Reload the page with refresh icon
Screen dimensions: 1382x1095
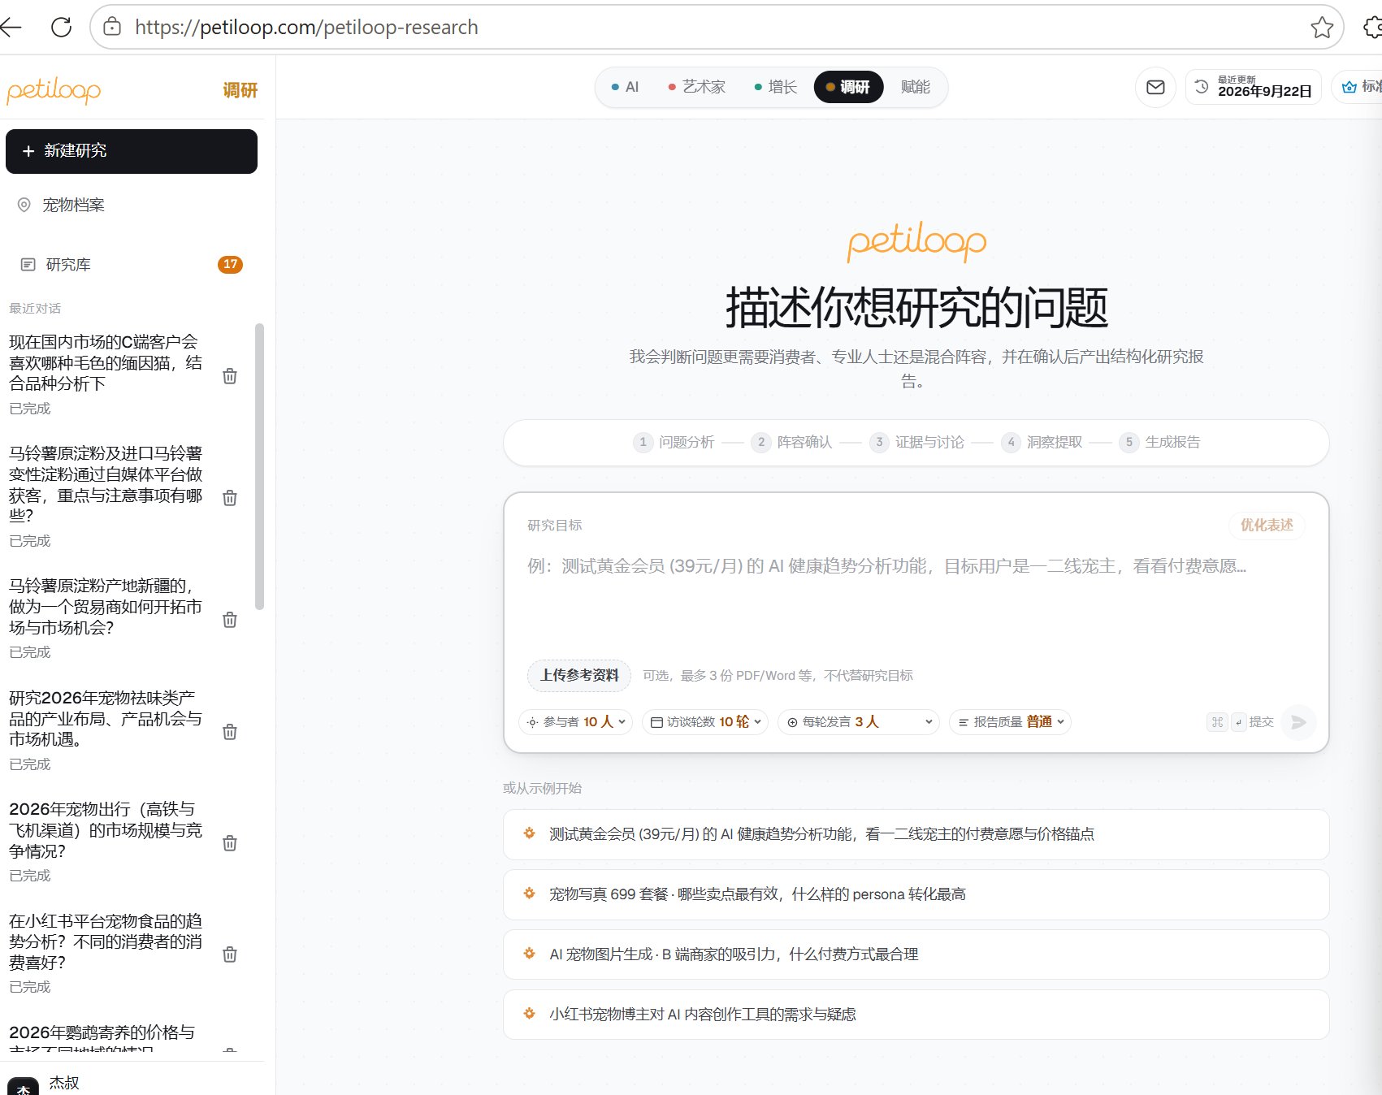click(61, 27)
